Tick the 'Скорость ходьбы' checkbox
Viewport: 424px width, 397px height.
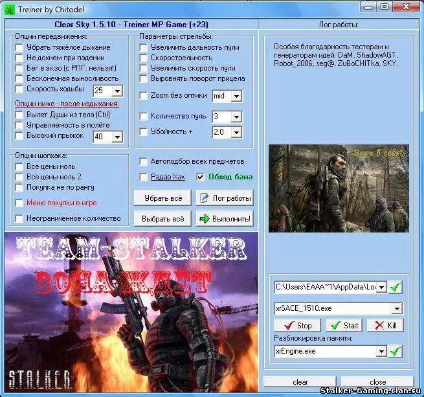19,89
